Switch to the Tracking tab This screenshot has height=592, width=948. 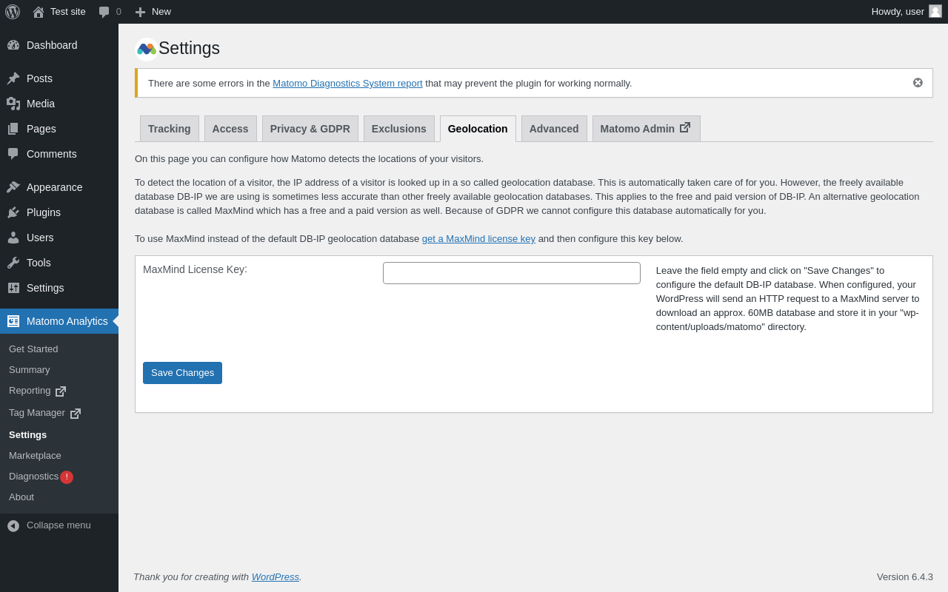[169, 129]
